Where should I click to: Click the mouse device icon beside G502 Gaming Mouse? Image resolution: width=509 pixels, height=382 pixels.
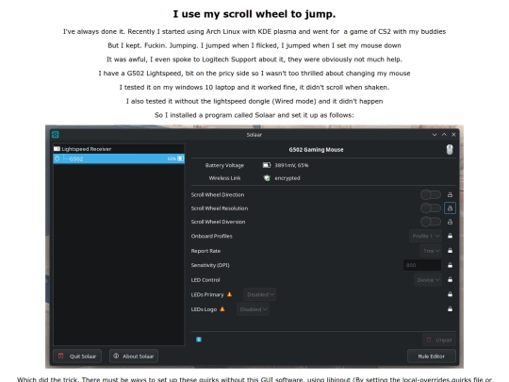450,149
